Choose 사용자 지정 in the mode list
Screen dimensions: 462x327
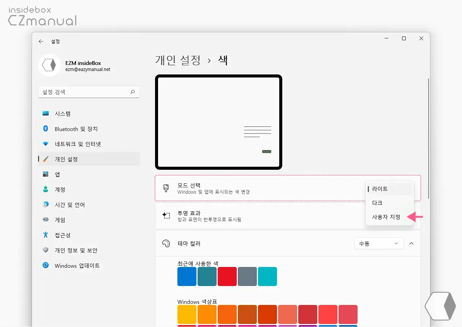tap(390, 217)
